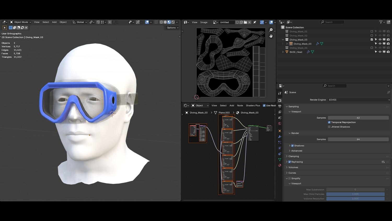Screen dimensions: 392x221
Task: Pin the Untitled image in editor
Action: click(255, 22)
